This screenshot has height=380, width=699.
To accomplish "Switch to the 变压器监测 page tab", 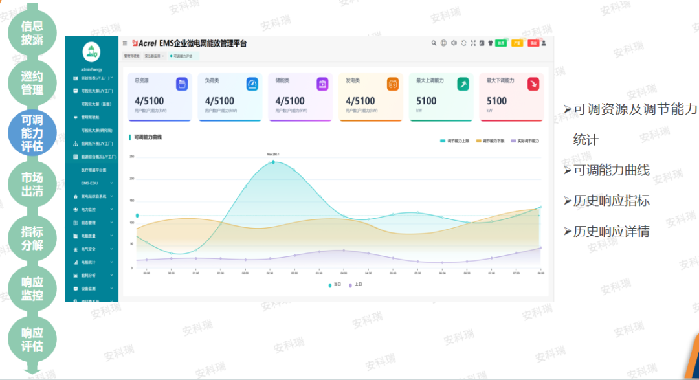I will 154,56.
